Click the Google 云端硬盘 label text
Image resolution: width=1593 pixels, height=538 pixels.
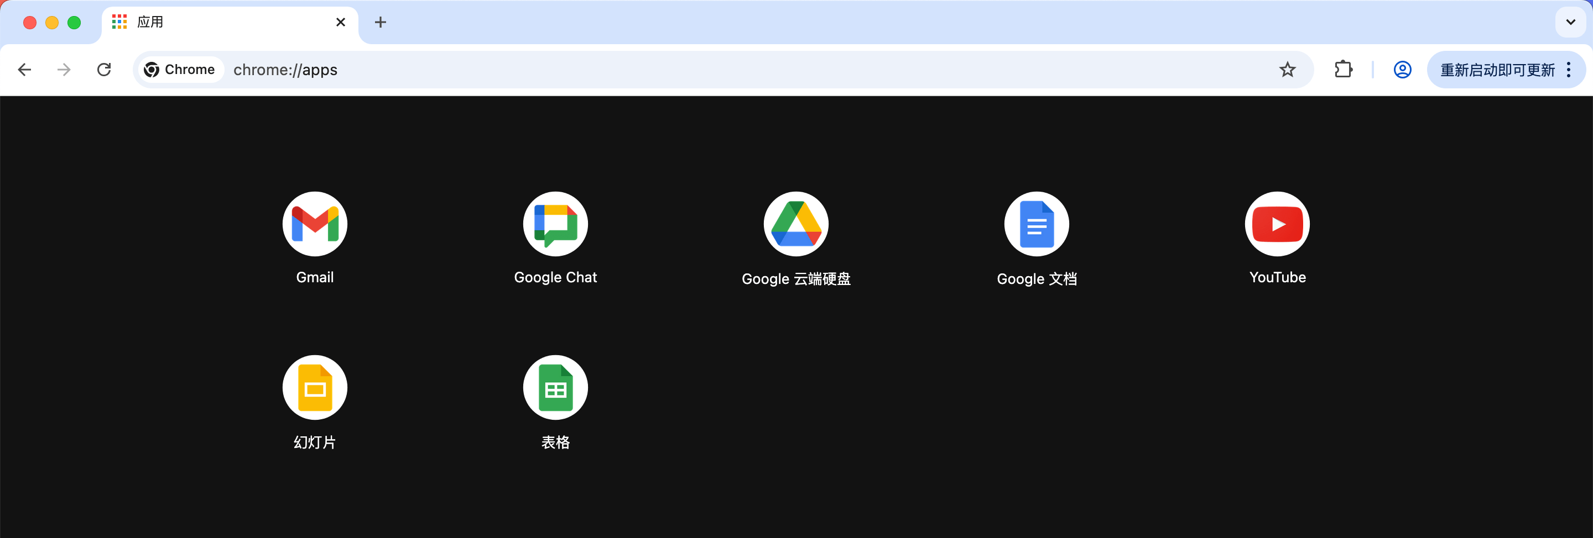(x=796, y=278)
